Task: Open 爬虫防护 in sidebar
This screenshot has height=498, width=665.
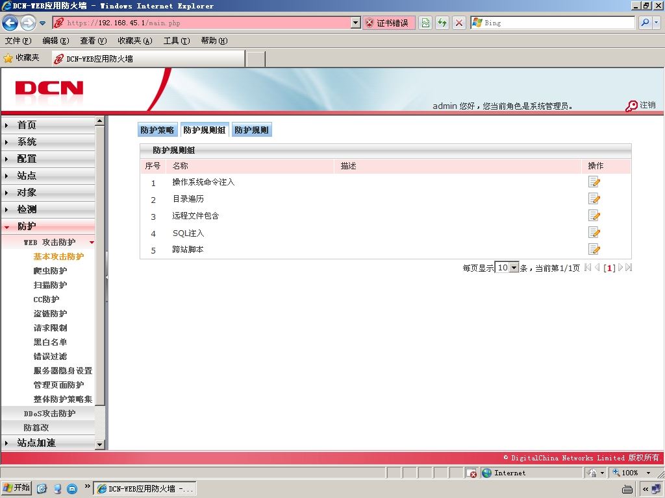Action: [50, 271]
